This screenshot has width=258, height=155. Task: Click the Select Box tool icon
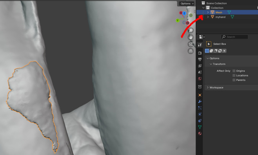[209, 44]
